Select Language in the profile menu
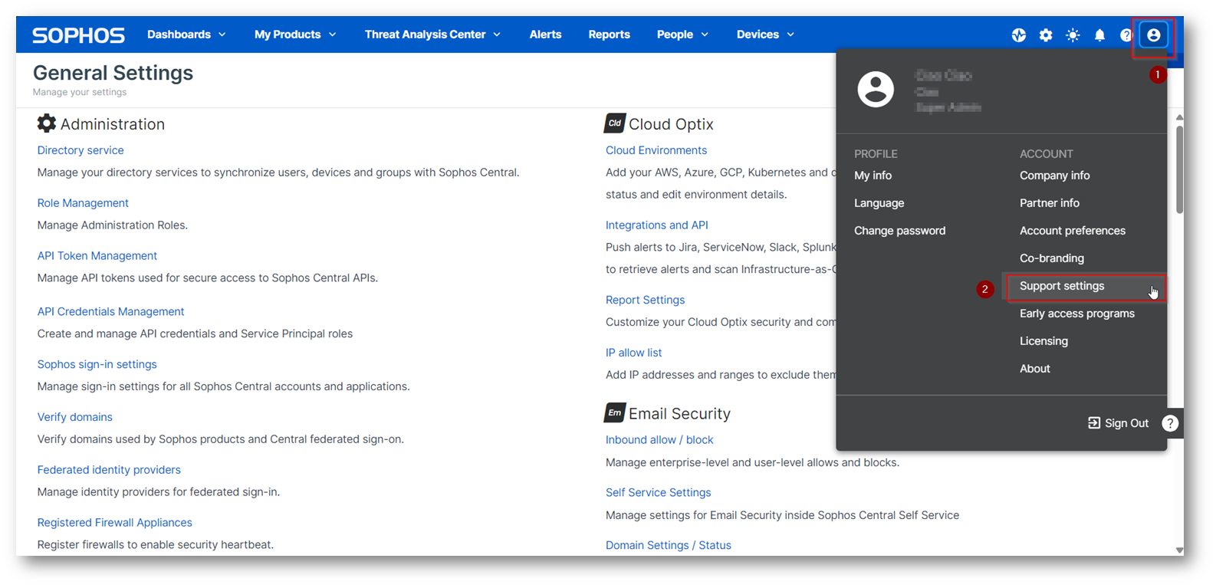This screenshot has height=588, width=1216. point(879,203)
